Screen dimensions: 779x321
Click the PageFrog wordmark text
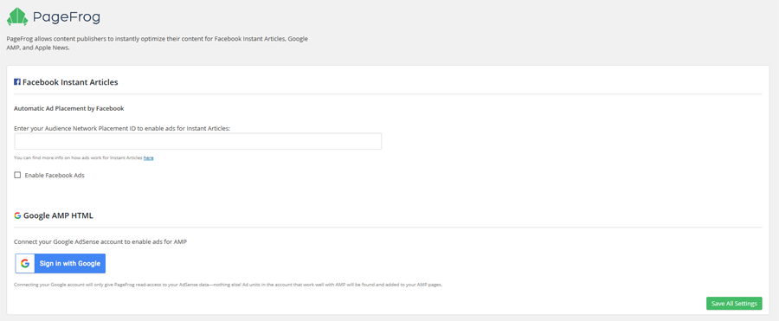click(67, 17)
